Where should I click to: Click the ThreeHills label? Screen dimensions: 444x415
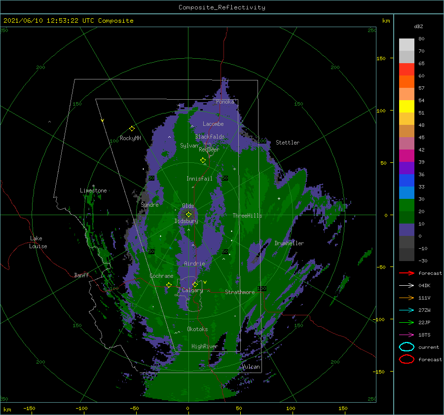pos(248,216)
